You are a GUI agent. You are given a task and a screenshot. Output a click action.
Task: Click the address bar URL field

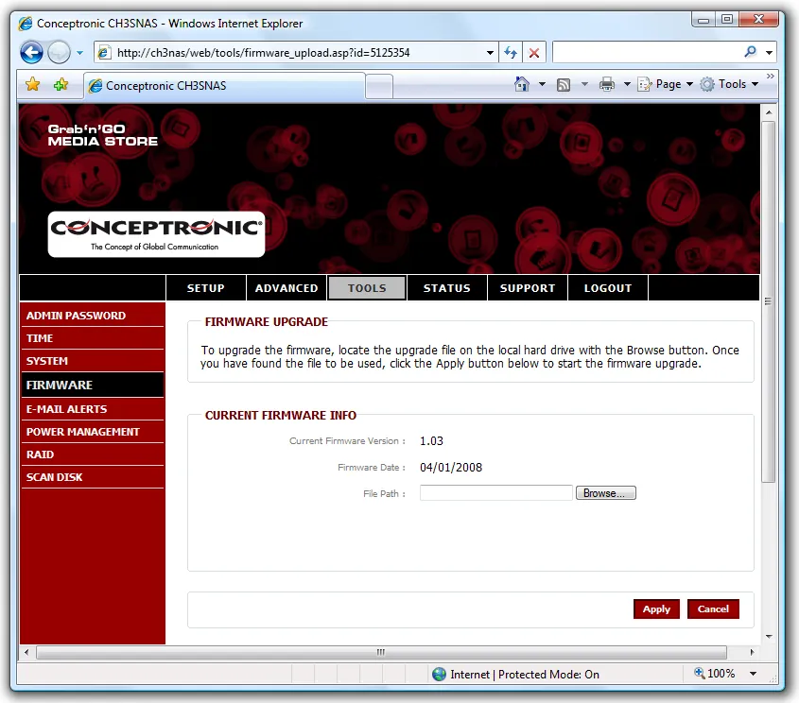pyautogui.click(x=296, y=52)
